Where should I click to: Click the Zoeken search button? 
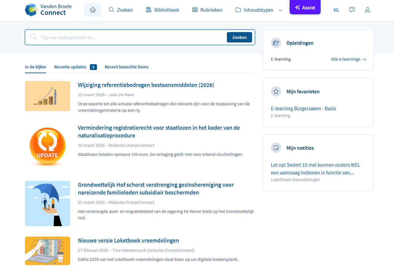tap(239, 37)
